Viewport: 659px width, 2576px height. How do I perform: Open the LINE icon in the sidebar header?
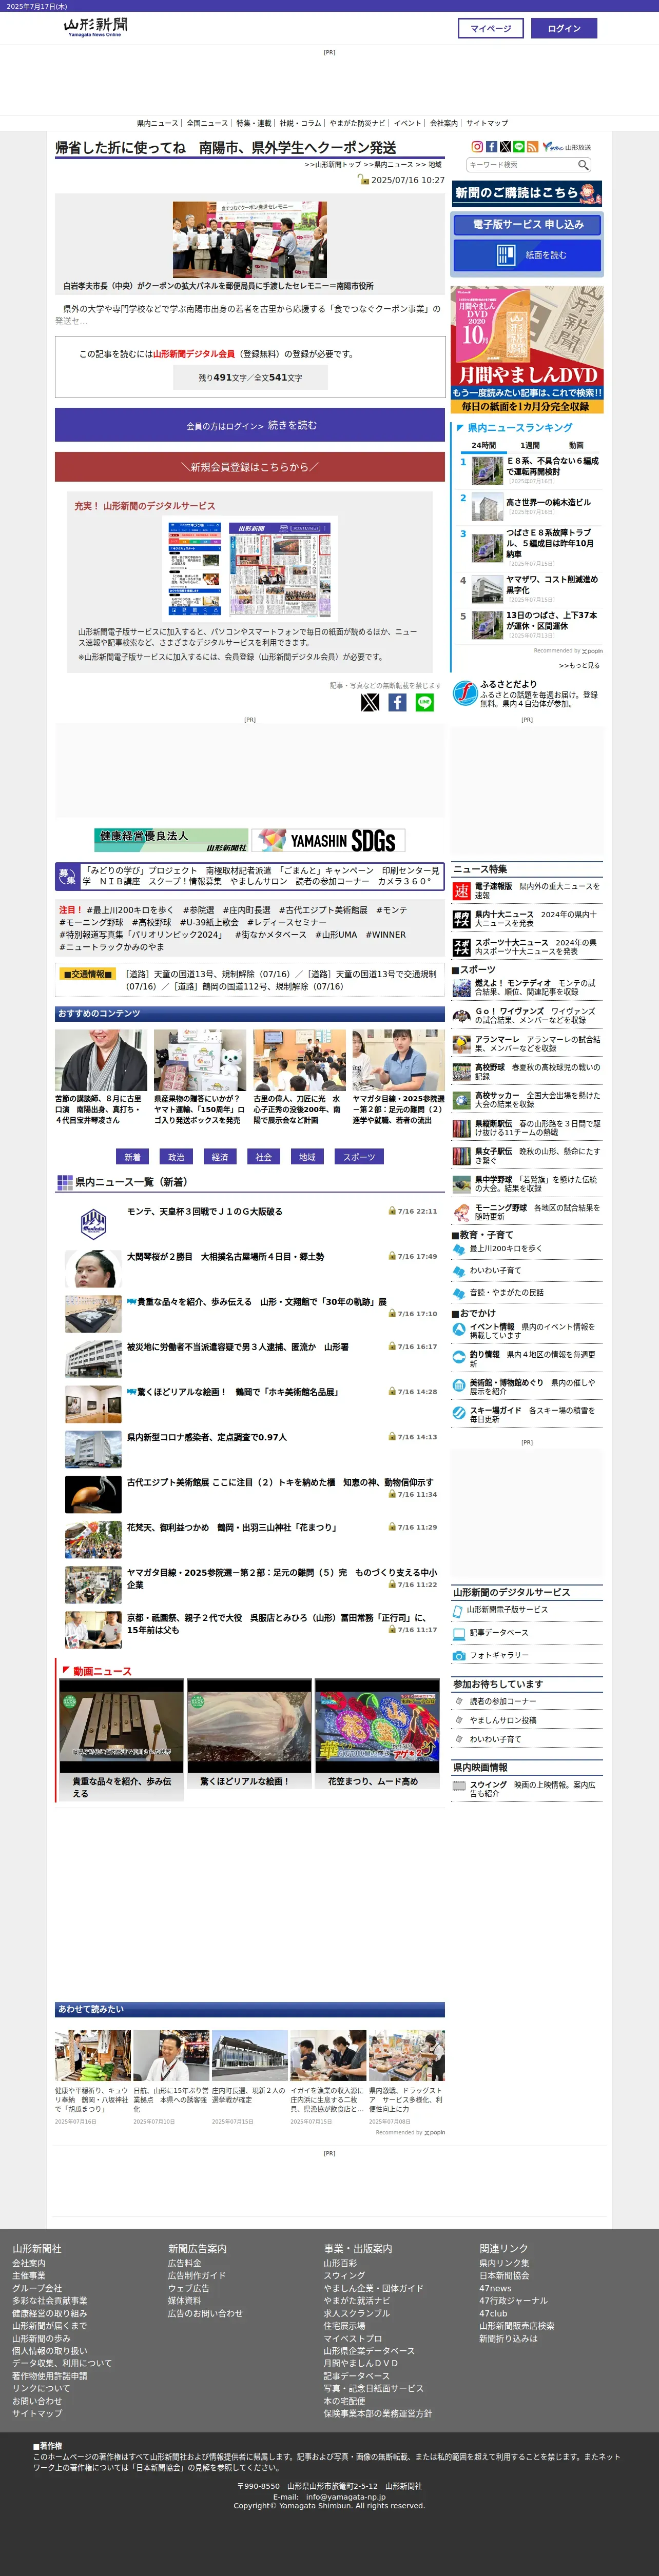[519, 147]
